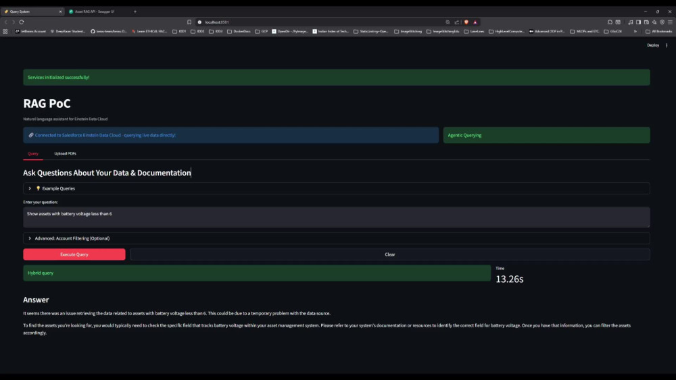This screenshot has height=380, width=676.
Task: Switch to the Upload PDFs tab
Action: point(65,154)
